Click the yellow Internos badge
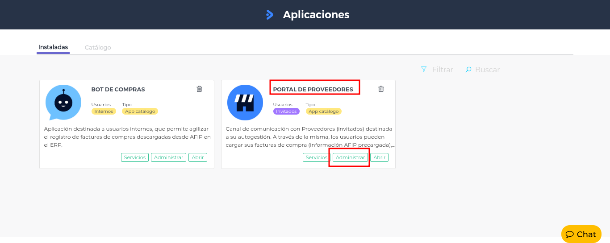The height and width of the screenshot is (243, 610). point(104,111)
